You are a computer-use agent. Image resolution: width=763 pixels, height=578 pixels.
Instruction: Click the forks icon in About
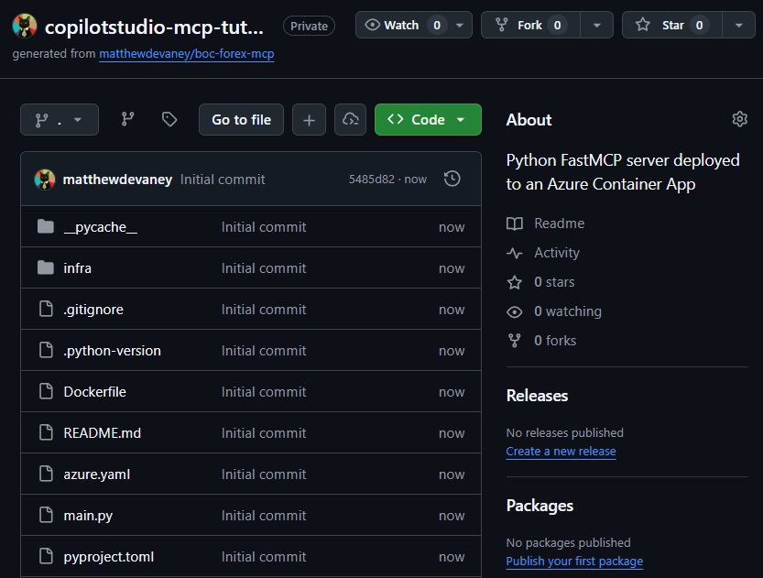[515, 341]
